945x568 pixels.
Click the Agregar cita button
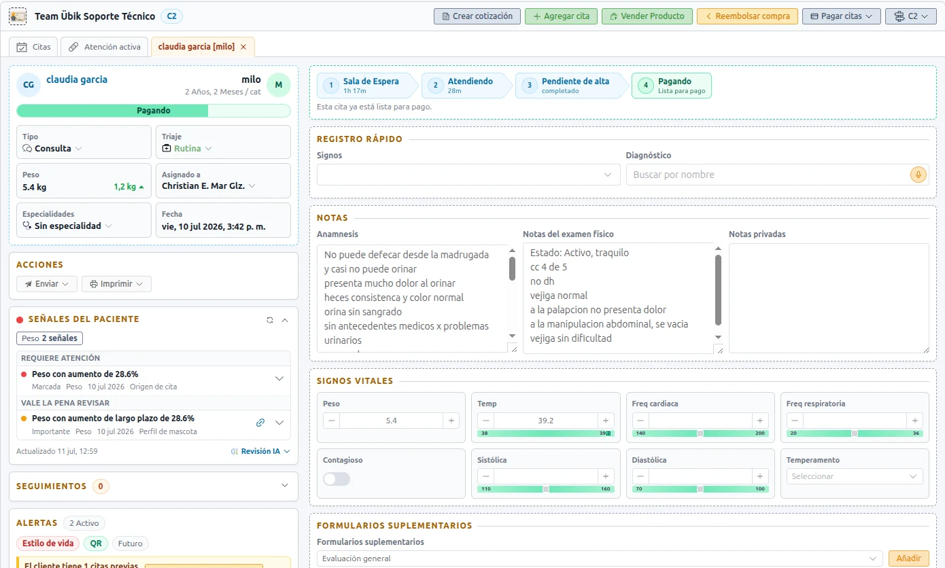(x=561, y=16)
